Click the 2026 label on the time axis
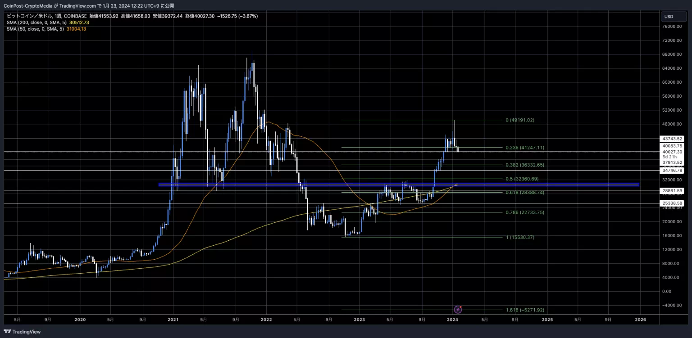The height and width of the screenshot is (338, 692). 640,320
